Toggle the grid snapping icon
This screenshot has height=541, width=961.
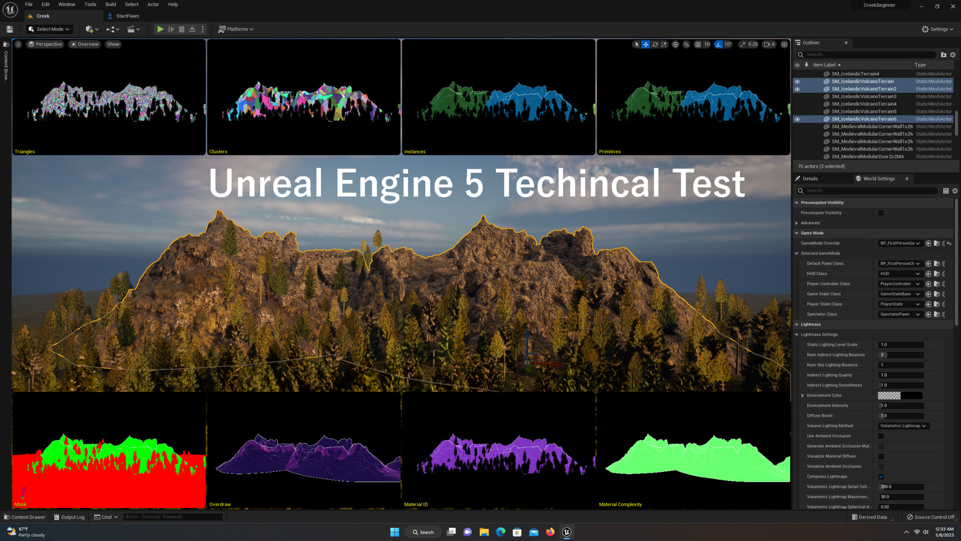click(x=698, y=45)
